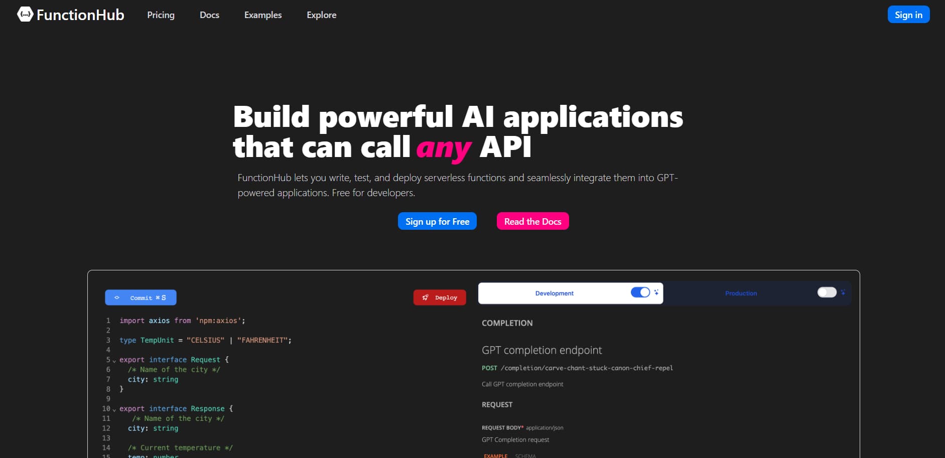This screenshot has width=945, height=458.
Task: Click "export interface Request {" code line
Action: click(x=174, y=360)
